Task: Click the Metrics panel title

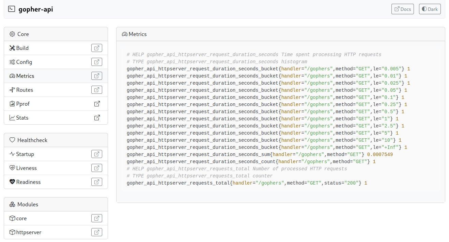Action: pyautogui.click(x=138, y=34)
